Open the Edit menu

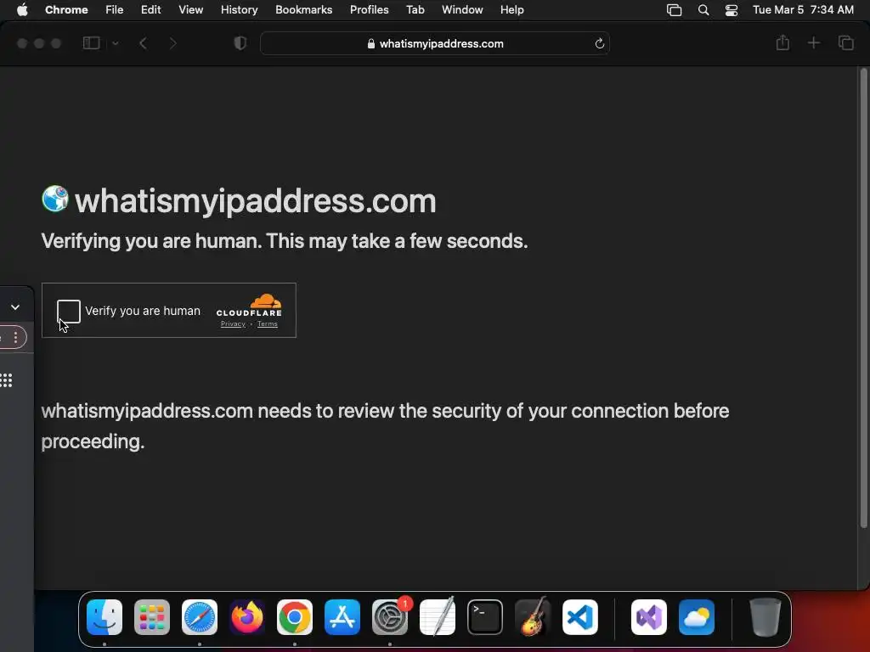(150, 10)
